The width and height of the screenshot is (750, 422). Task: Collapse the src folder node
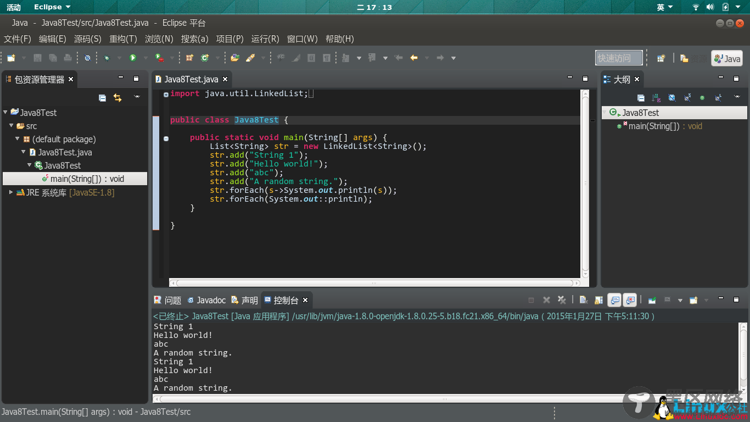click(x=12, y=125)
